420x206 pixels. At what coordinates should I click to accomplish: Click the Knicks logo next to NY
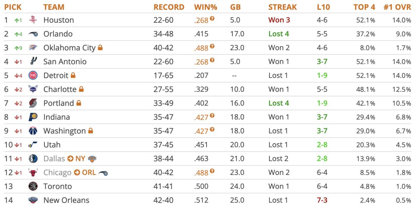92,159
